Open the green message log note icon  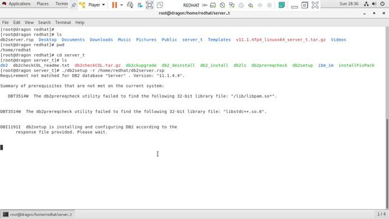[281, 5]
